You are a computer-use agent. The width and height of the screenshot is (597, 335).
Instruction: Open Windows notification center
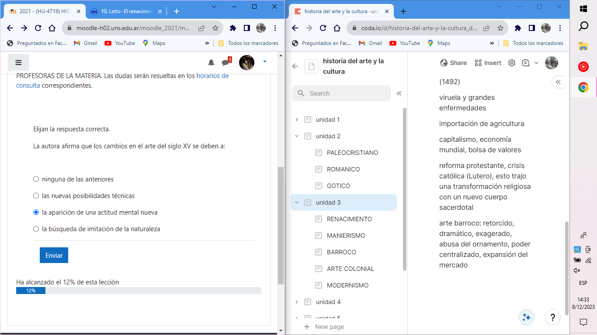pyautogui.click(x=583, y=322)
